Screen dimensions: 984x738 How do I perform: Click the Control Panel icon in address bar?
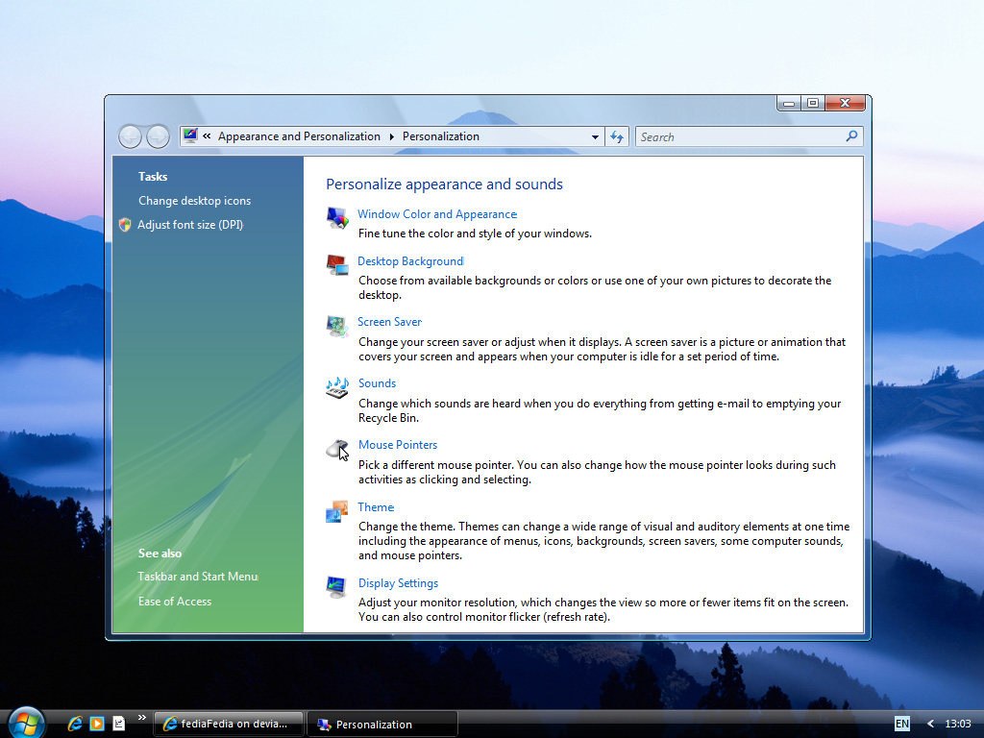tap(190, 135)
